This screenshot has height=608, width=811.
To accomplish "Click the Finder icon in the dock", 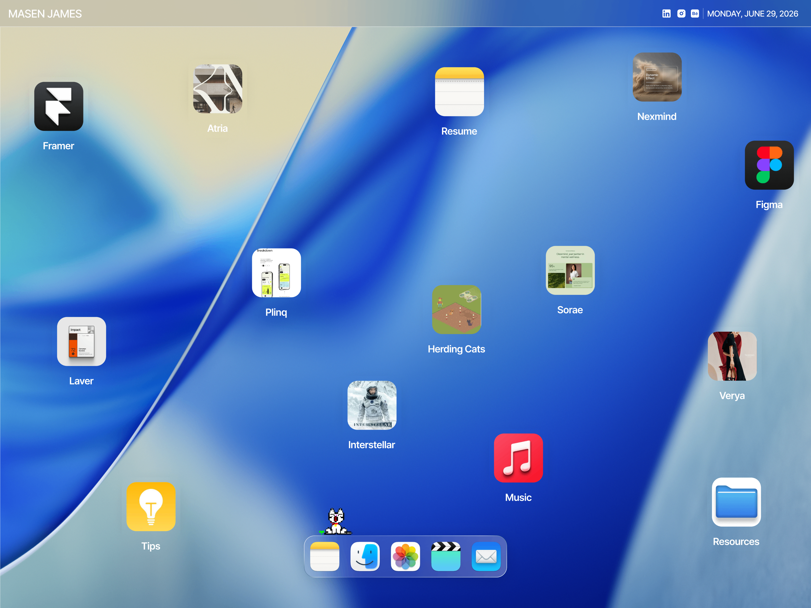I will tap(365, 556).
